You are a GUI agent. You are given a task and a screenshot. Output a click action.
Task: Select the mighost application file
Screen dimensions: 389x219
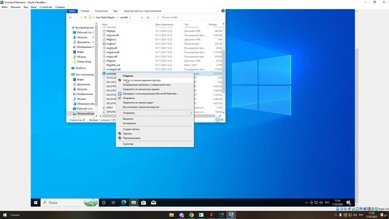(x=111, y=44)
